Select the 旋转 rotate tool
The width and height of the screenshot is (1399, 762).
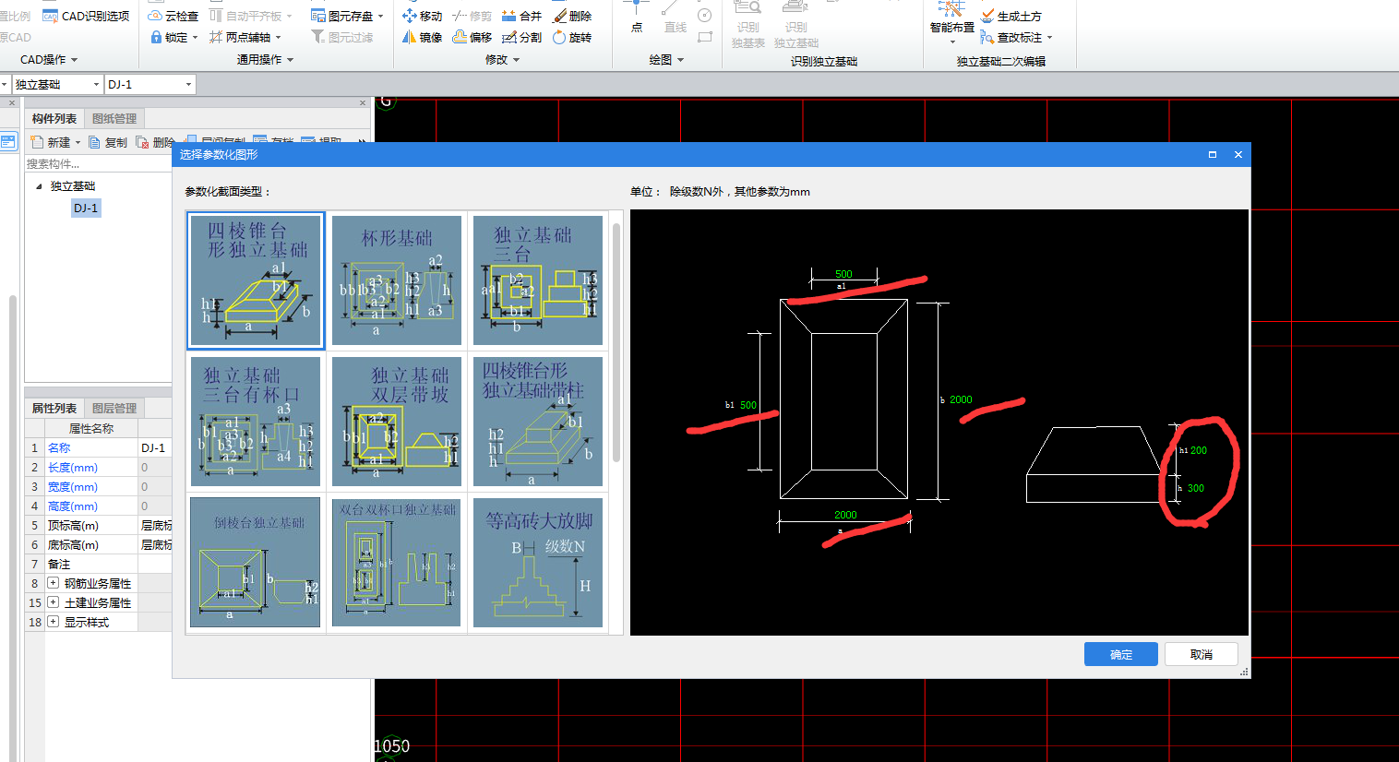pos(572,37)
